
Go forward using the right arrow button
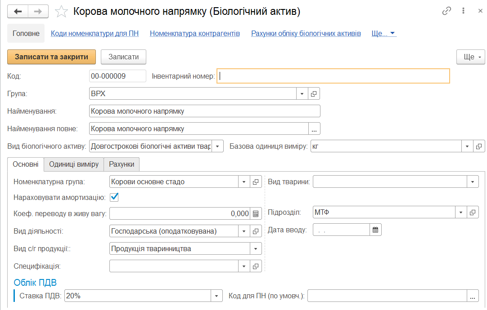(38, 12)
